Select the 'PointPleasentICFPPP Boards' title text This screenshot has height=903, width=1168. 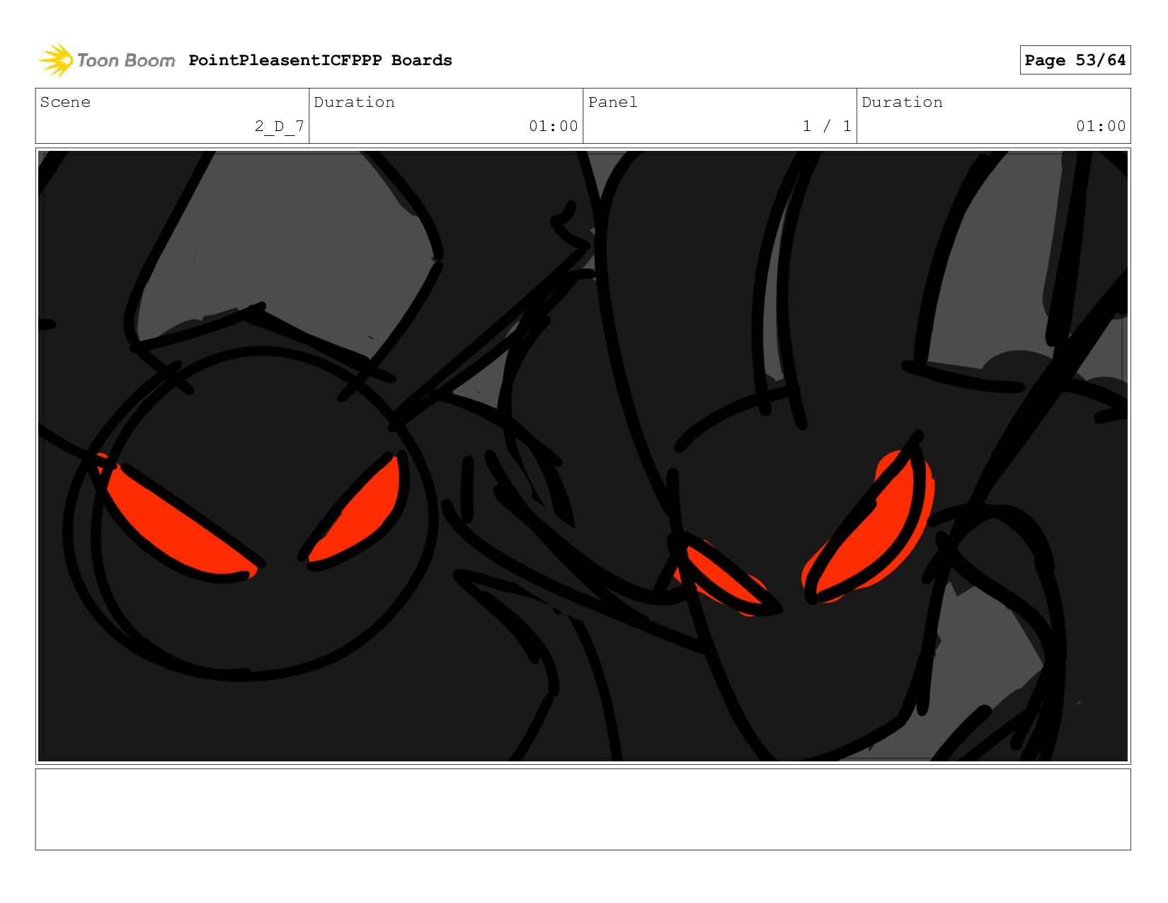click(320, 60)
